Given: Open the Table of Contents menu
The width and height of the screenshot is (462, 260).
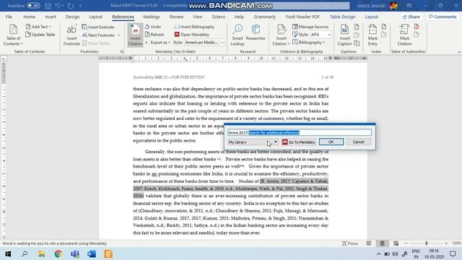Looking at the screenshot, I should 13,35.
